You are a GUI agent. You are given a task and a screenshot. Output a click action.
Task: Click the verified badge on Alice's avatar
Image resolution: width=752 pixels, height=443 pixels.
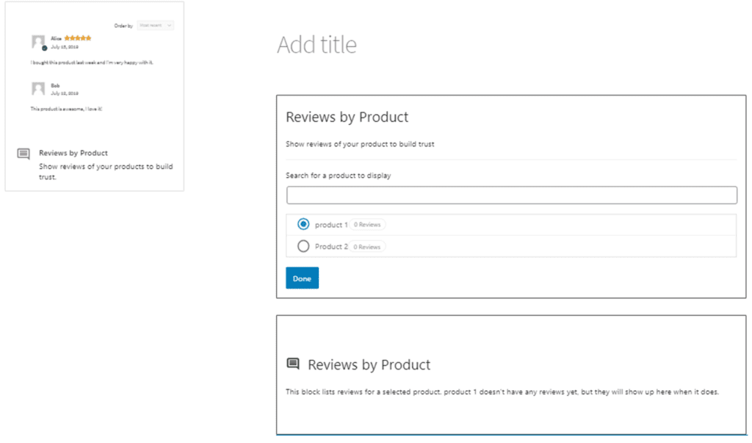44,48
